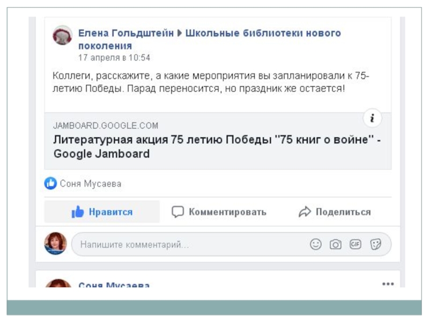Click the info icon on the link preview
The width and height of the screenshot is (429, 322).
pyautogui.click(x=372, y=119)
